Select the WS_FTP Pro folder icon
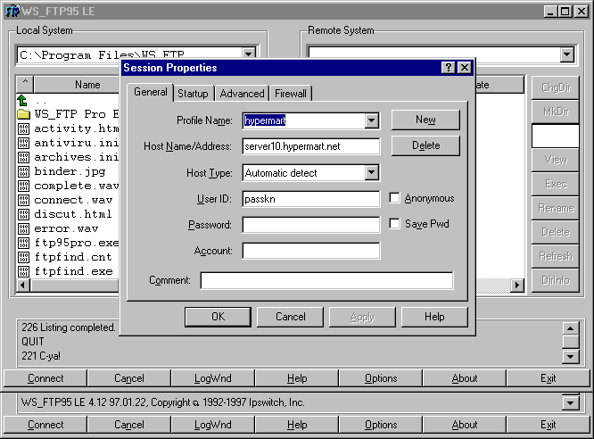 pos(23,114)
